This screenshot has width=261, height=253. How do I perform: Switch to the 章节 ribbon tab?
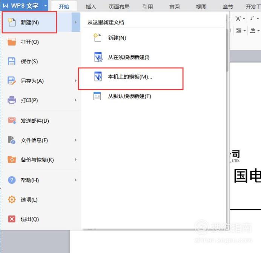point(228,7)
